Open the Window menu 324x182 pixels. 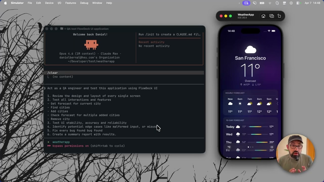(97, 3)
